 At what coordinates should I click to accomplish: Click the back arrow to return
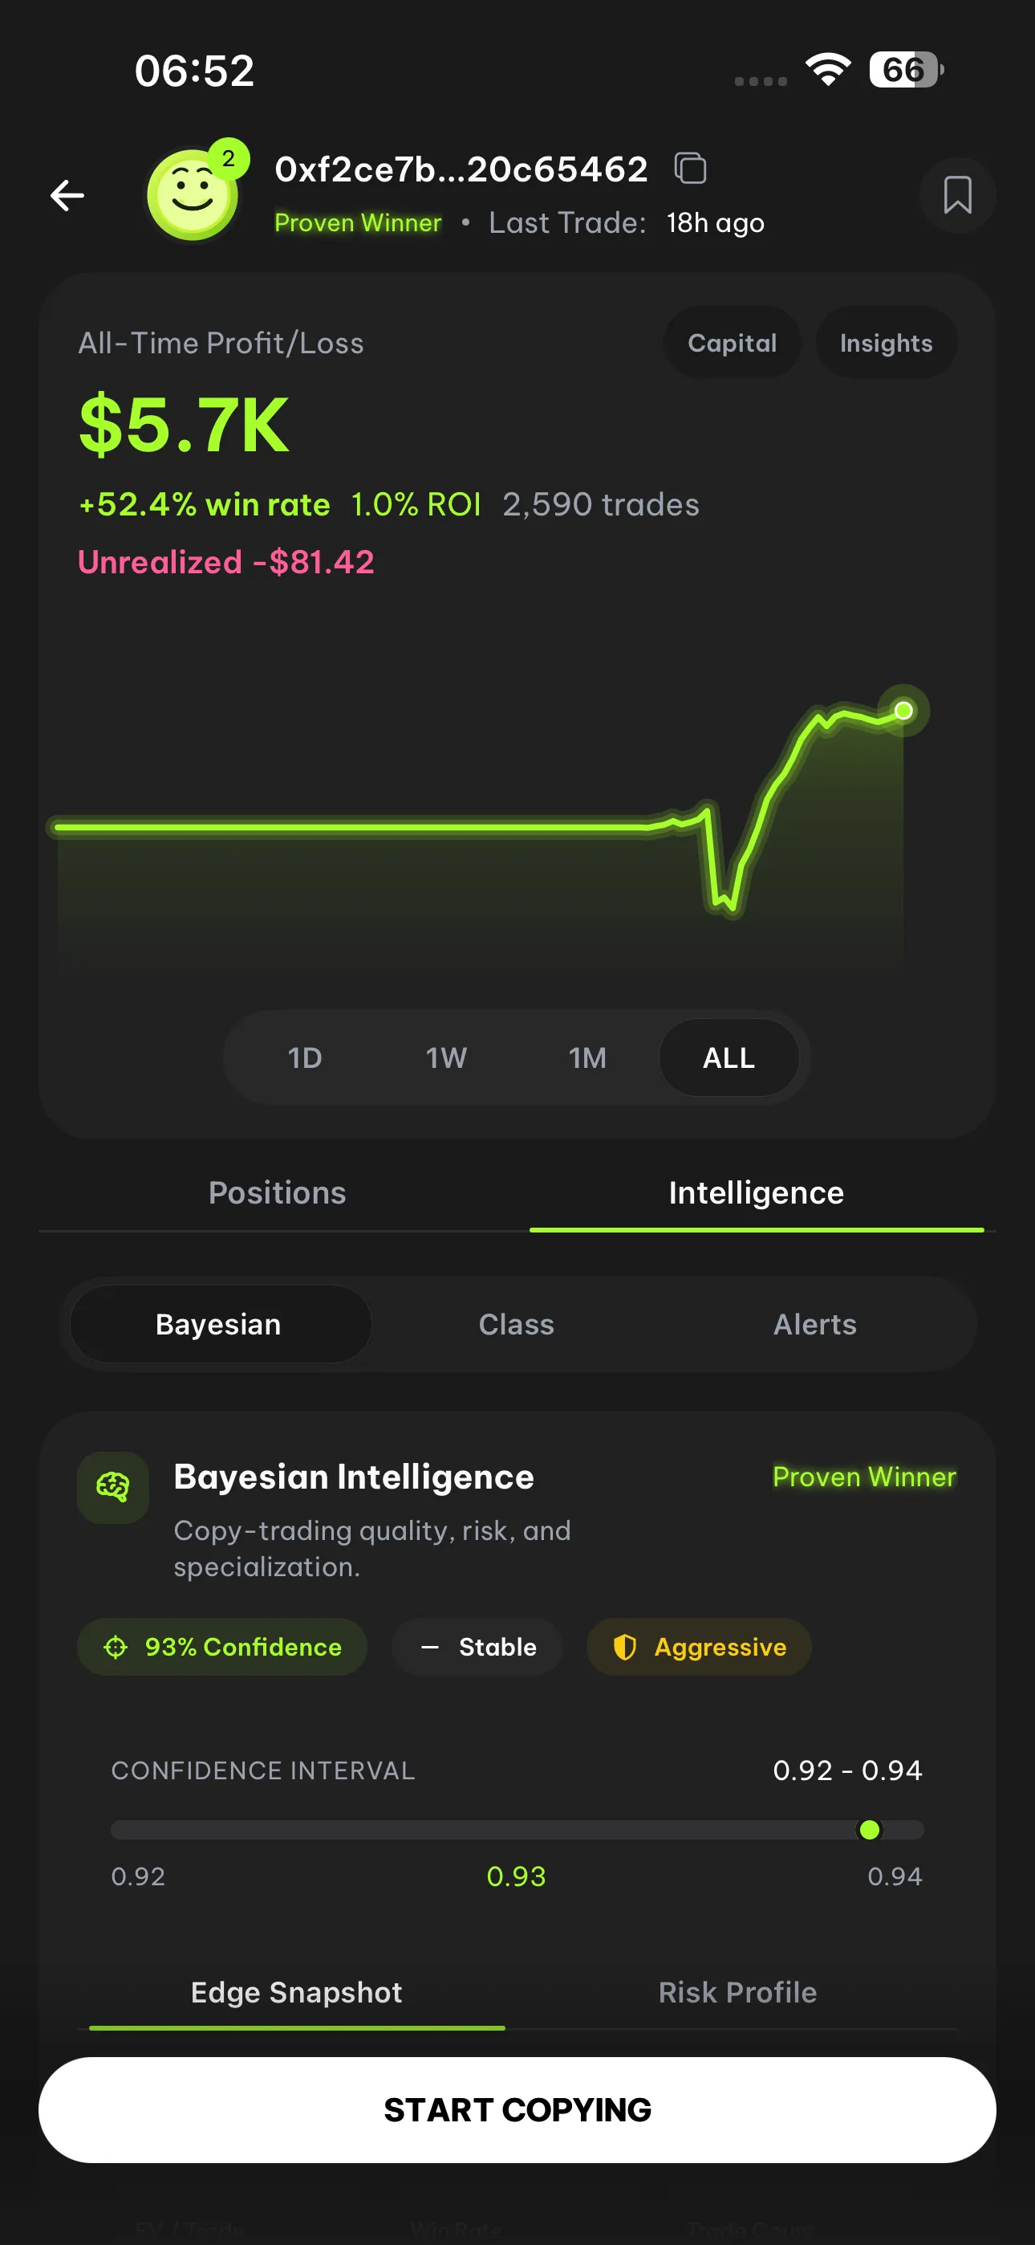tap(67, 195)
